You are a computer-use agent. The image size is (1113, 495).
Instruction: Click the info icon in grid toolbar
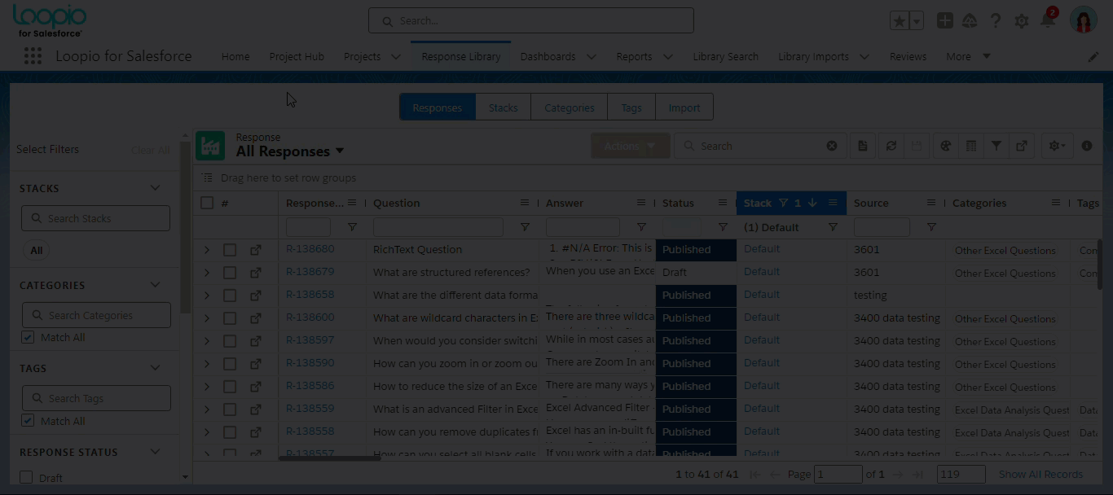click(1086, 146)
